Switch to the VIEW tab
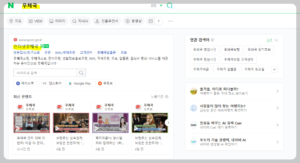 click(36, 21)
